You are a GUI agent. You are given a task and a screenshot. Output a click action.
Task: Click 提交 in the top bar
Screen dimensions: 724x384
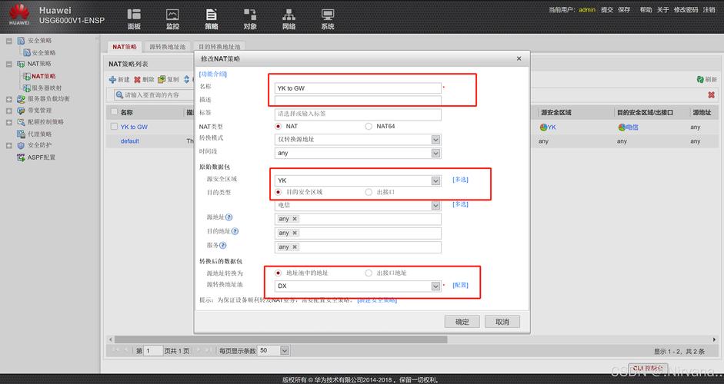point(607,10)
